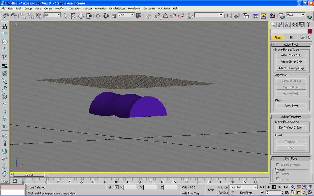Click the Reset Pivot button

pyautogui.click(x=291, y=106)
